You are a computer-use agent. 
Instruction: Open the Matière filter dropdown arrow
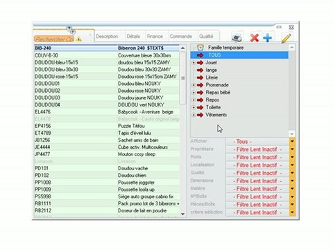[292, 189]
